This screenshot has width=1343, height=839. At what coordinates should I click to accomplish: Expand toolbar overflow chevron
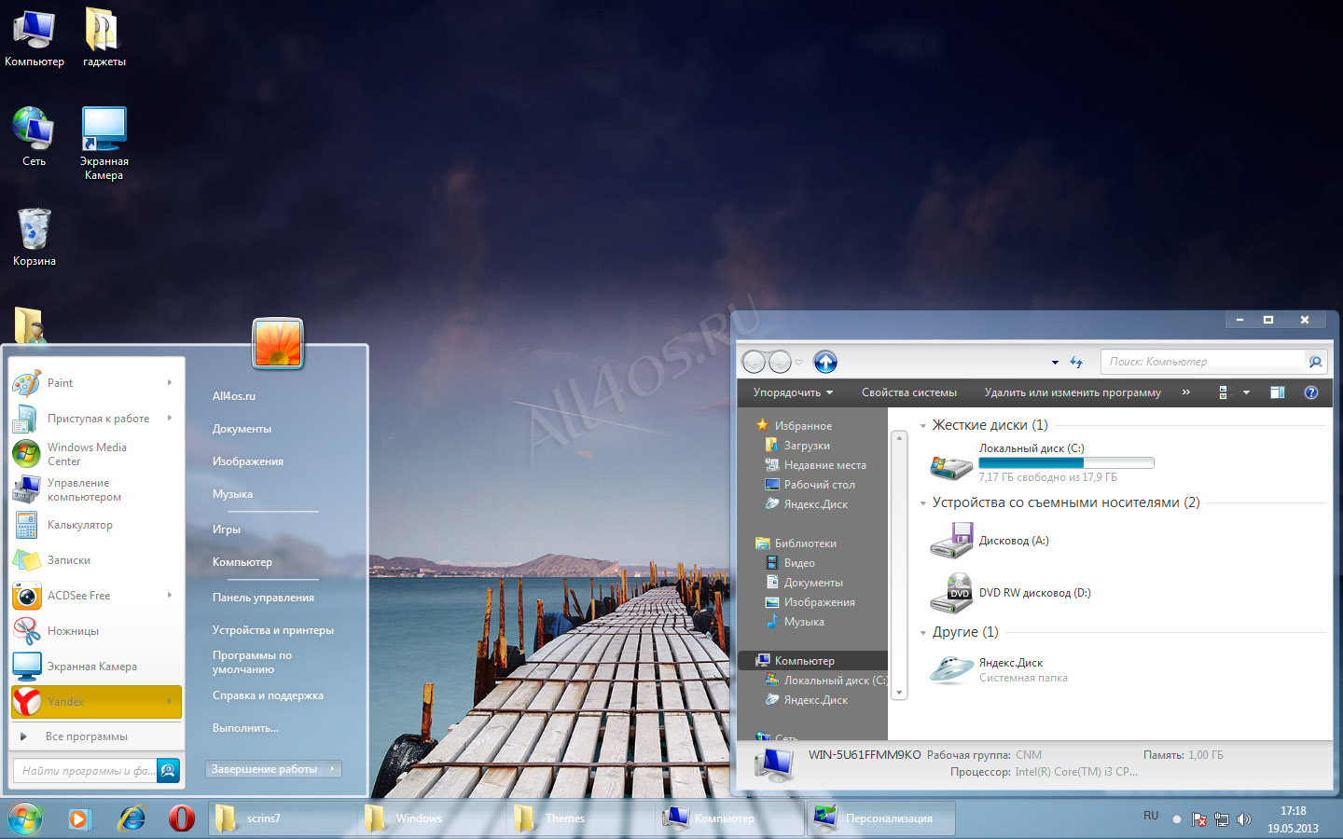click(1186, 392)
